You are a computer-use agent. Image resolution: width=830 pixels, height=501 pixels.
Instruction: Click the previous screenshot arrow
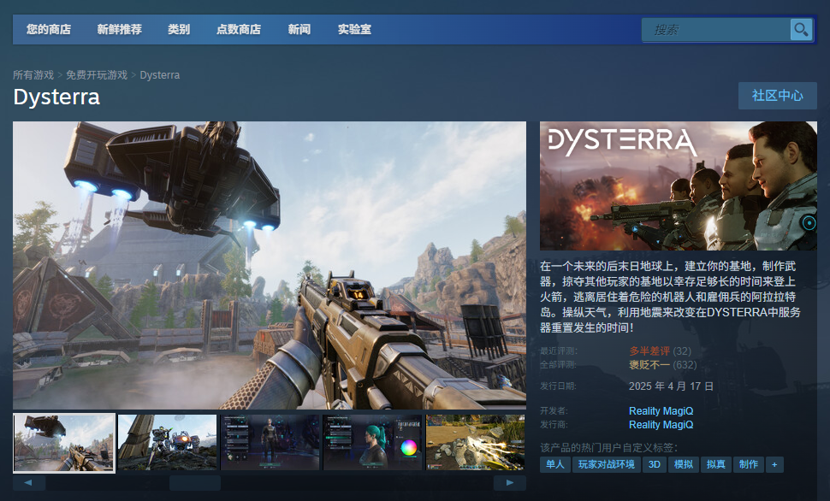click(x=27, y=483)
